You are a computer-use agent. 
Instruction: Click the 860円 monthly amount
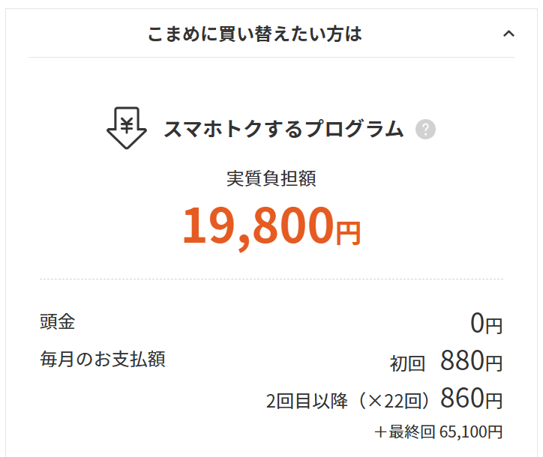471,399
